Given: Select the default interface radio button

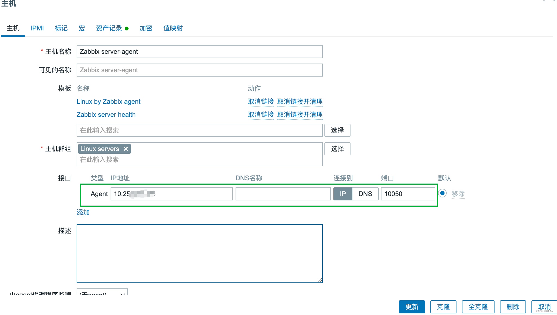Looking at the screenshot, I should 442,193.
